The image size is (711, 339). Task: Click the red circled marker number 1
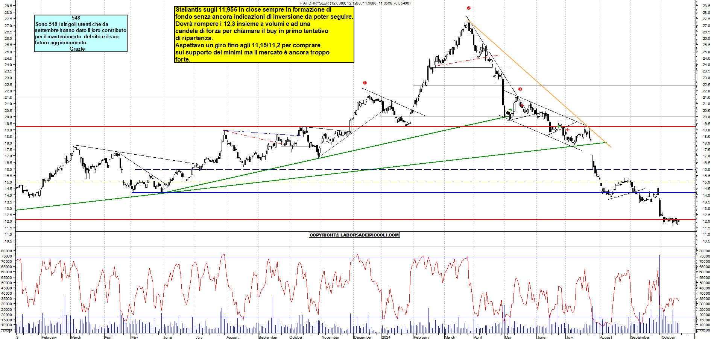[x=365, y=83]
